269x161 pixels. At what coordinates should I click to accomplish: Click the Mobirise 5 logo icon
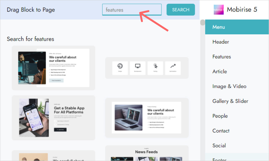[218, 10]
